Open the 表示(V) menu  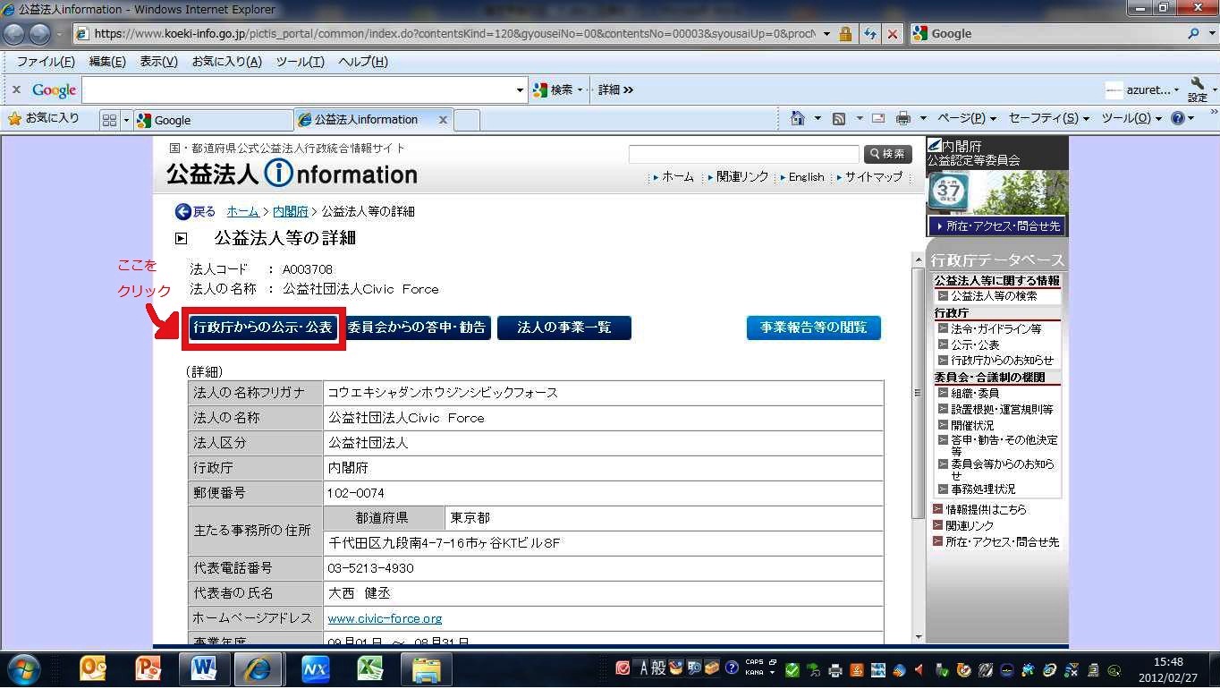159,62
